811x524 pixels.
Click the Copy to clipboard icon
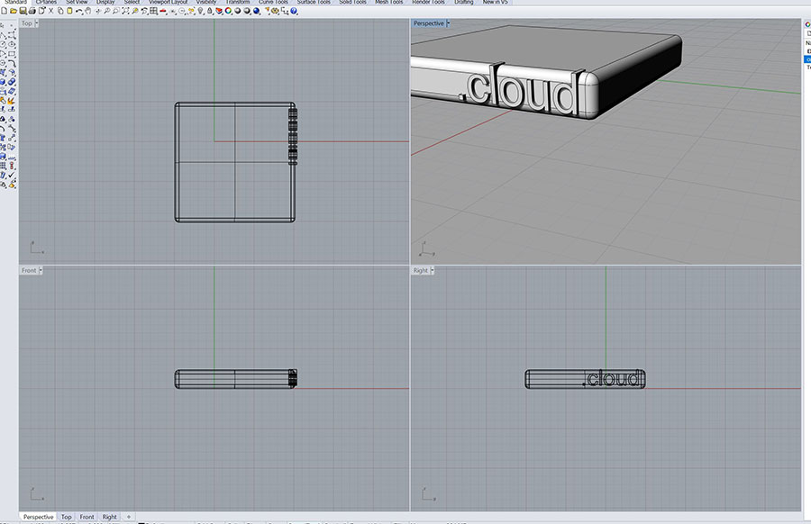click(60, 10)
